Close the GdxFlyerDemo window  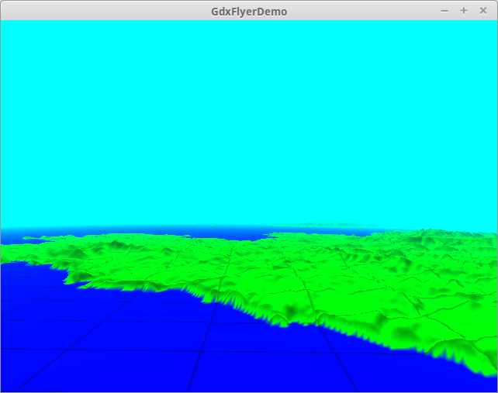point(483,10)
